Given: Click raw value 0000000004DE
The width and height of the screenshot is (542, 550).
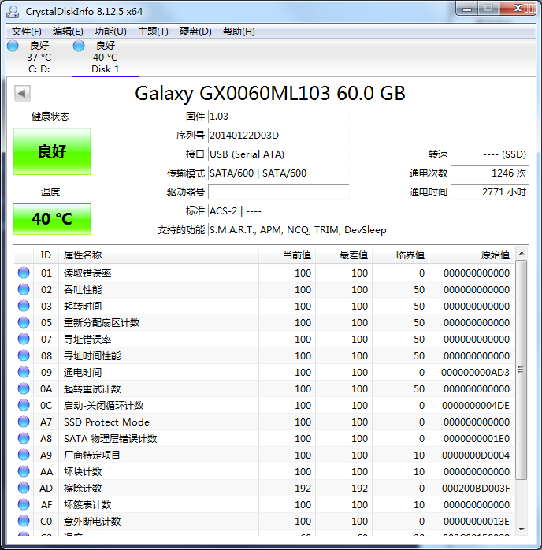Looking at the screenshot, I should [x=475, y=406].
